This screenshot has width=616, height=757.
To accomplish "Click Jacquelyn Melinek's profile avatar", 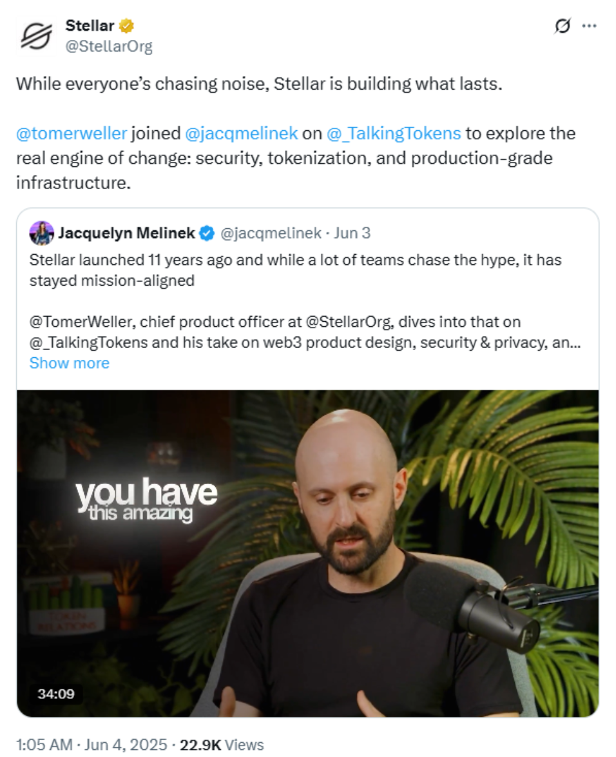I will [41, 233].
